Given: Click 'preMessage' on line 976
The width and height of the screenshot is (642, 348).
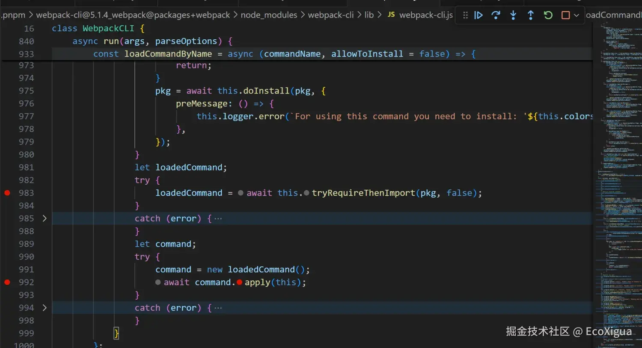Looking at the screenshot, I should click(202, 104).
